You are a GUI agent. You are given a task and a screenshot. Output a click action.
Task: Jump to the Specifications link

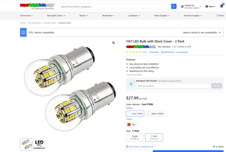point(167,52)
